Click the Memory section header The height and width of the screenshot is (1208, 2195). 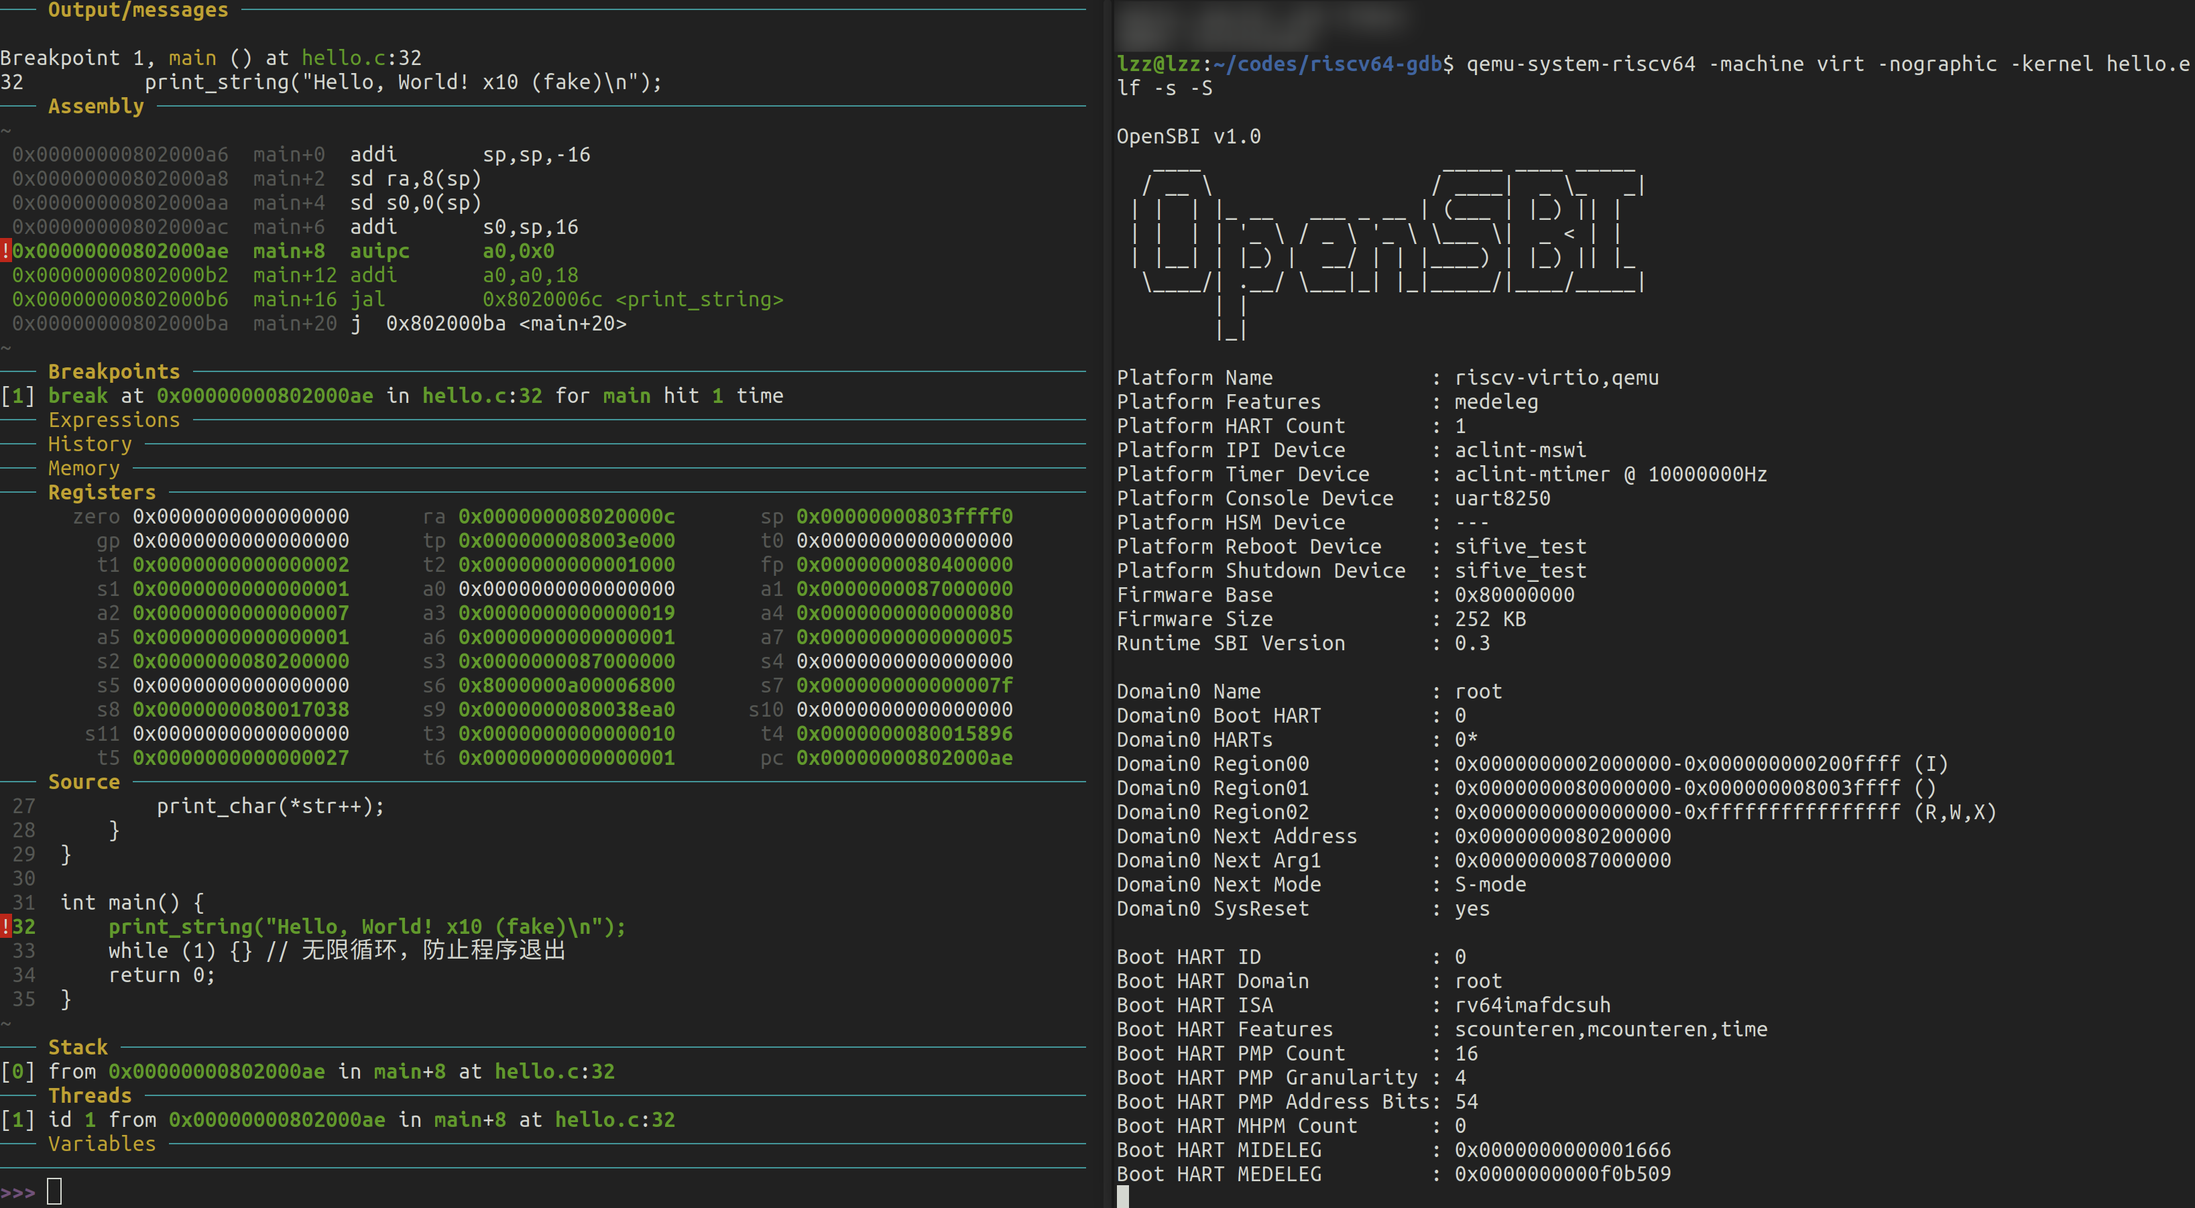pos(84,469)
